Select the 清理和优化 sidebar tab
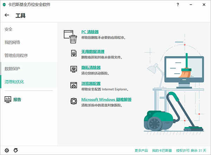 pyautogui.click(x=29, y=82)
